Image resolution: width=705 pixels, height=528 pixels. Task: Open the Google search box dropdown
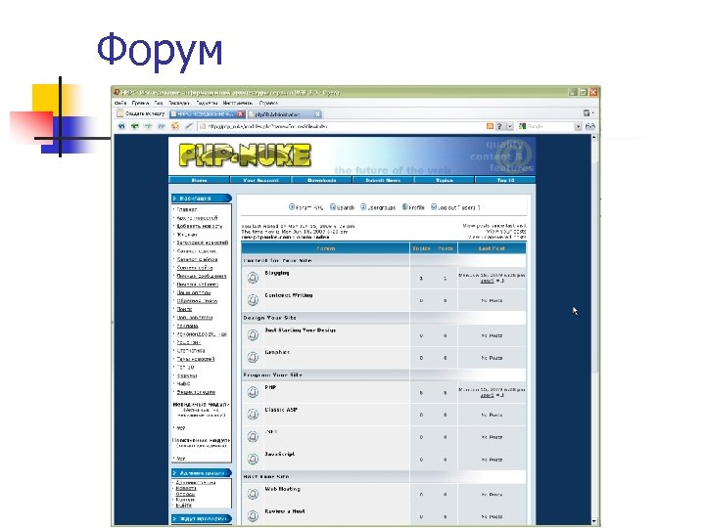pyautogui.click(x=579, y=126)
